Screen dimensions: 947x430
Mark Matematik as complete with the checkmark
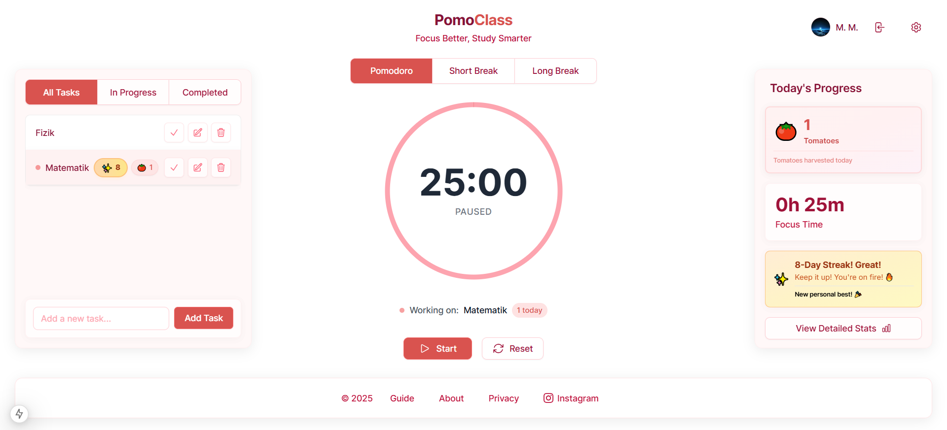(x=174, y=167)
